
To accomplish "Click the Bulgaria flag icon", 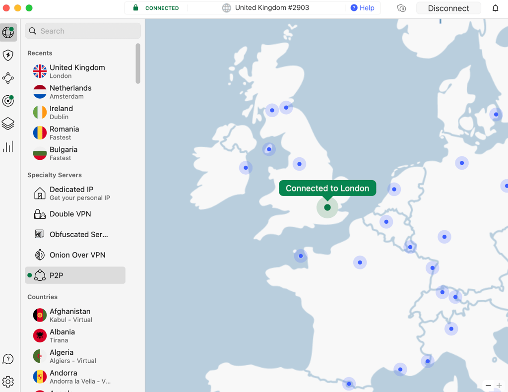I will coord(40,153).
